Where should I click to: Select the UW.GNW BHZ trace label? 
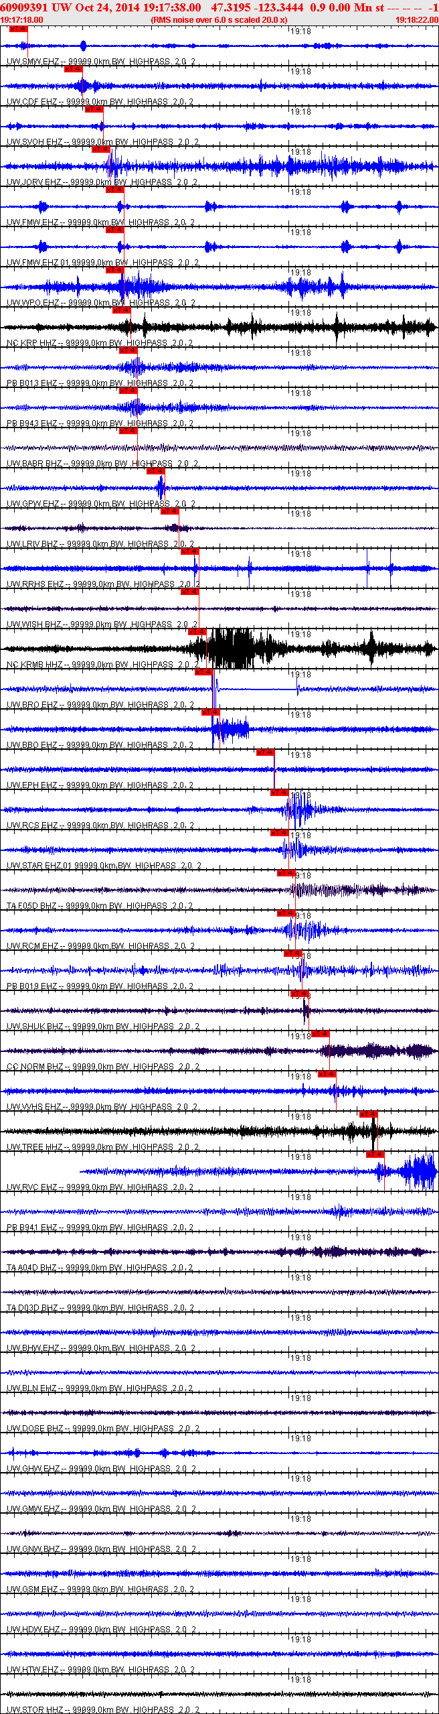[102, 1549]
